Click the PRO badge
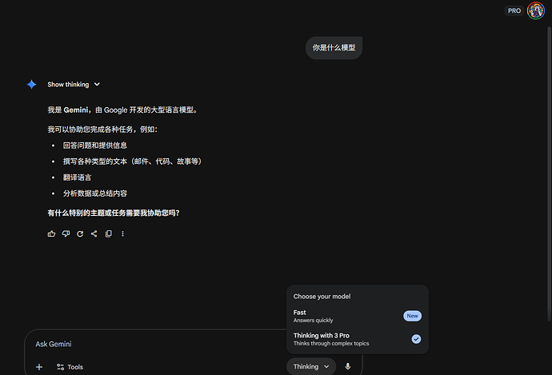Viewport: 552px width, 375px height. [514, 10]
